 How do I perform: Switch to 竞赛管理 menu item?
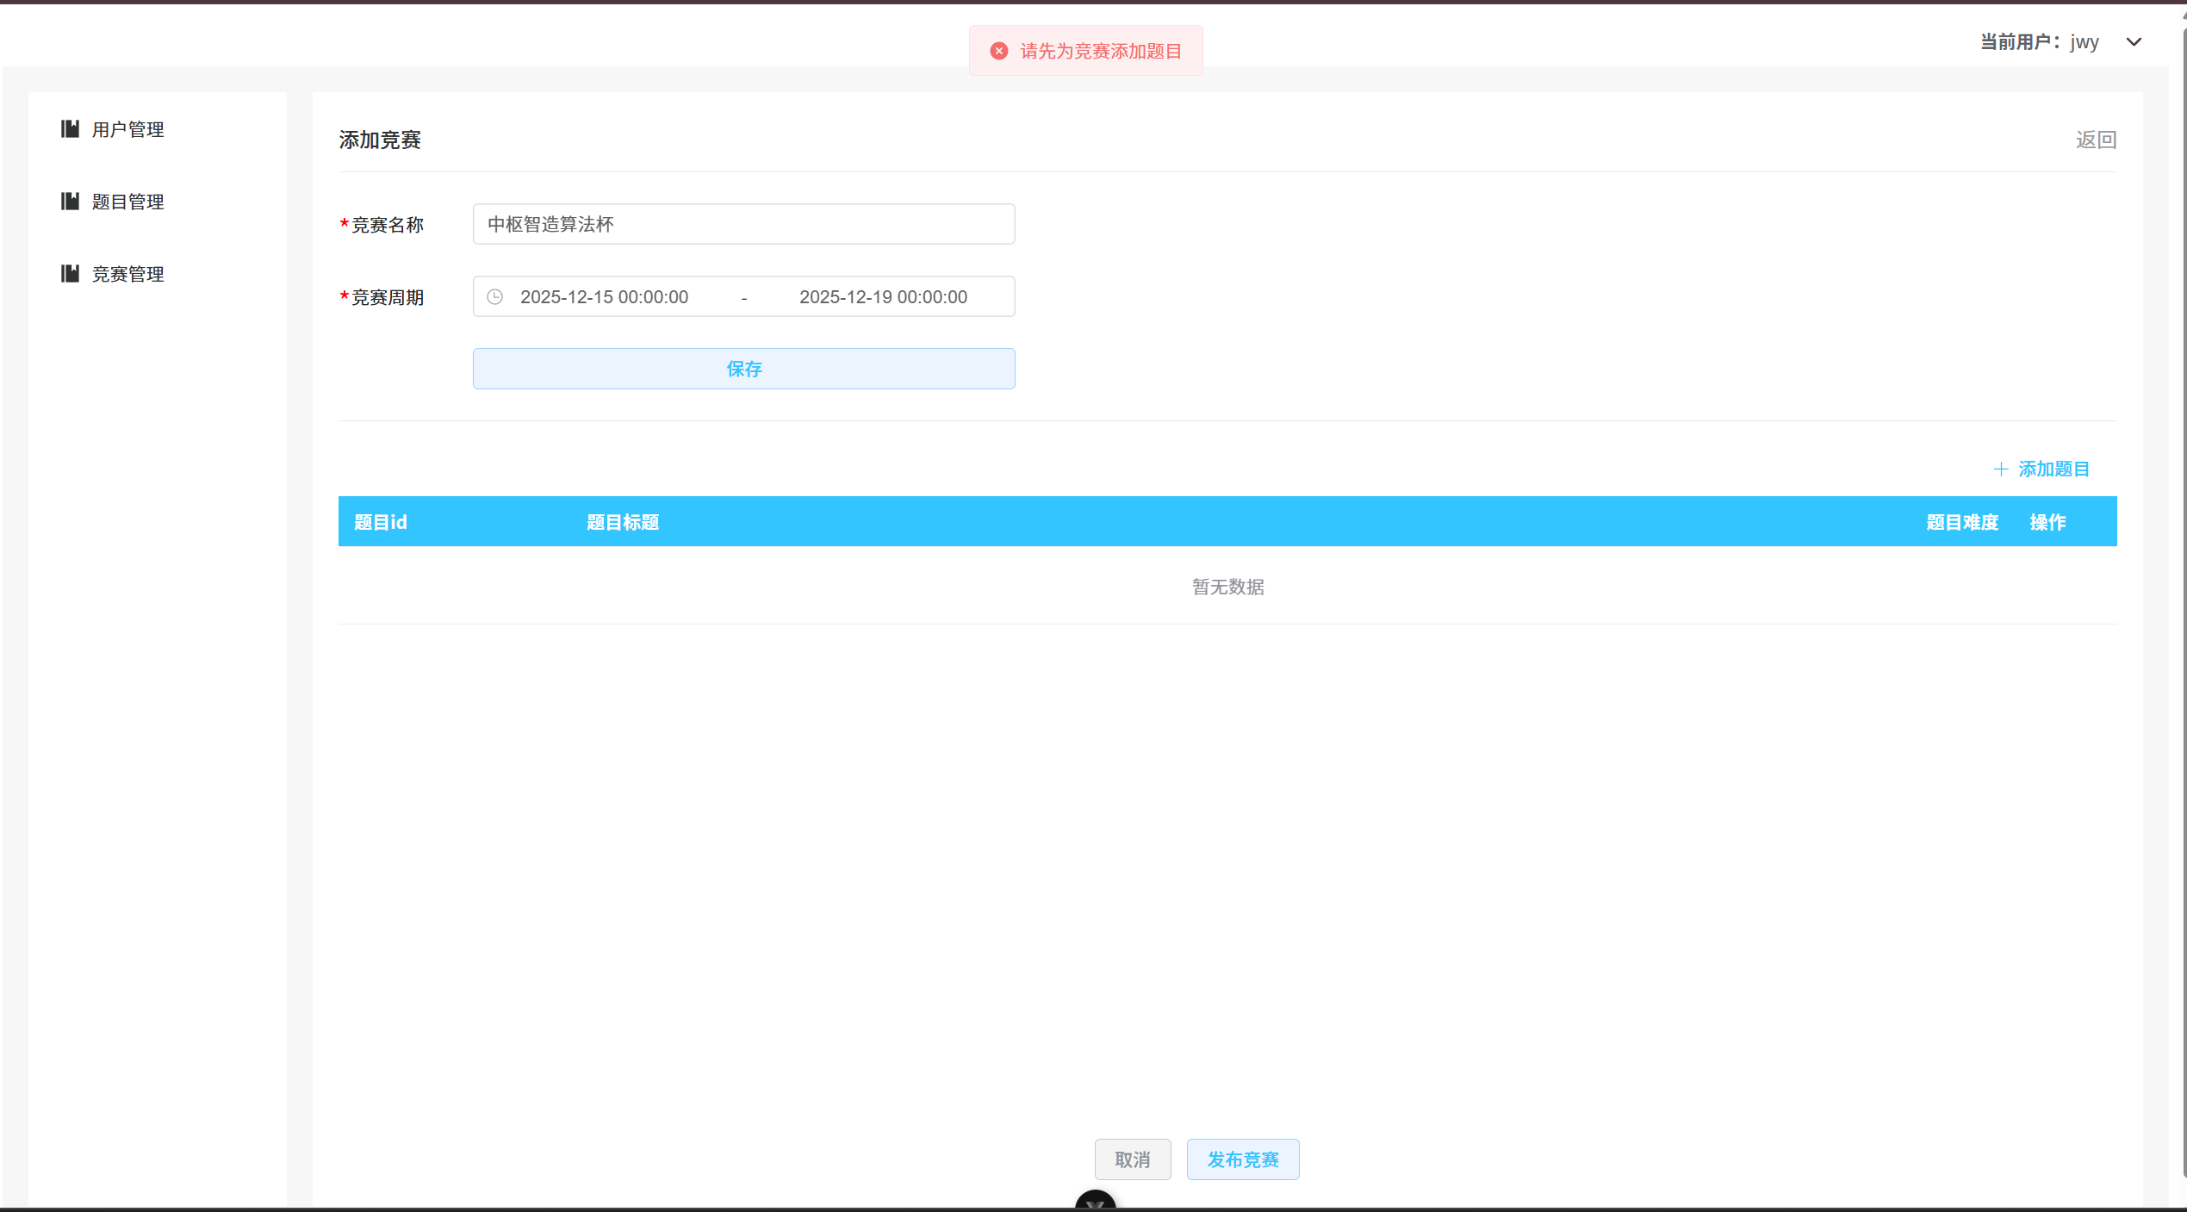point(127,273)
